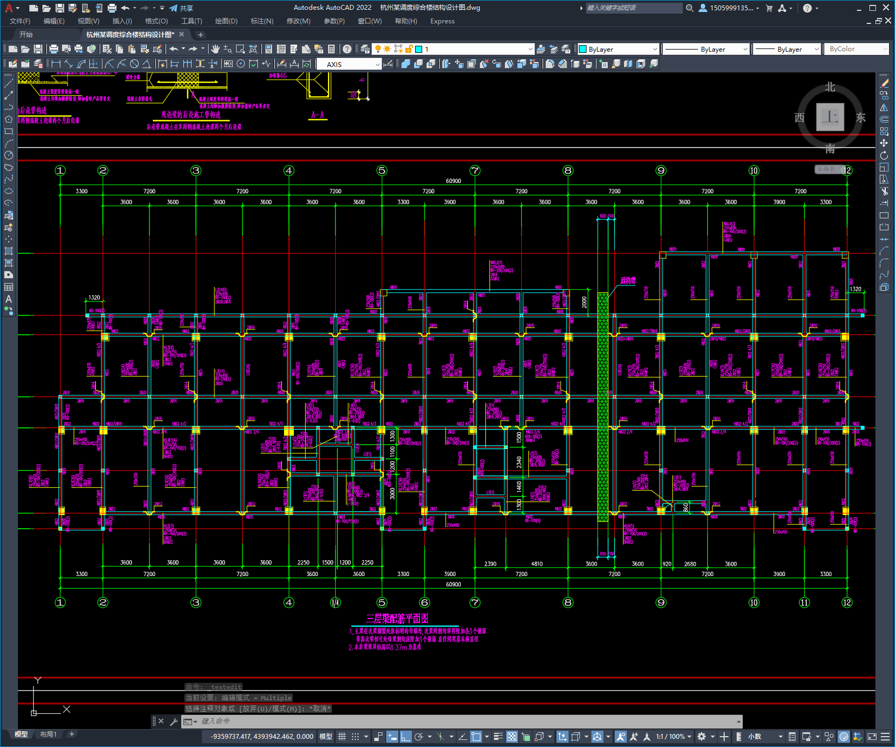Click the add layout plus button
Image resolution: width=895 pixels, height=747 pixels.
point(71,734)
